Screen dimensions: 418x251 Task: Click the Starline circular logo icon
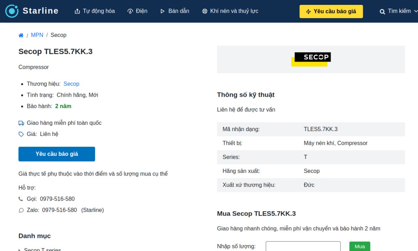click(x=12, y=11)
